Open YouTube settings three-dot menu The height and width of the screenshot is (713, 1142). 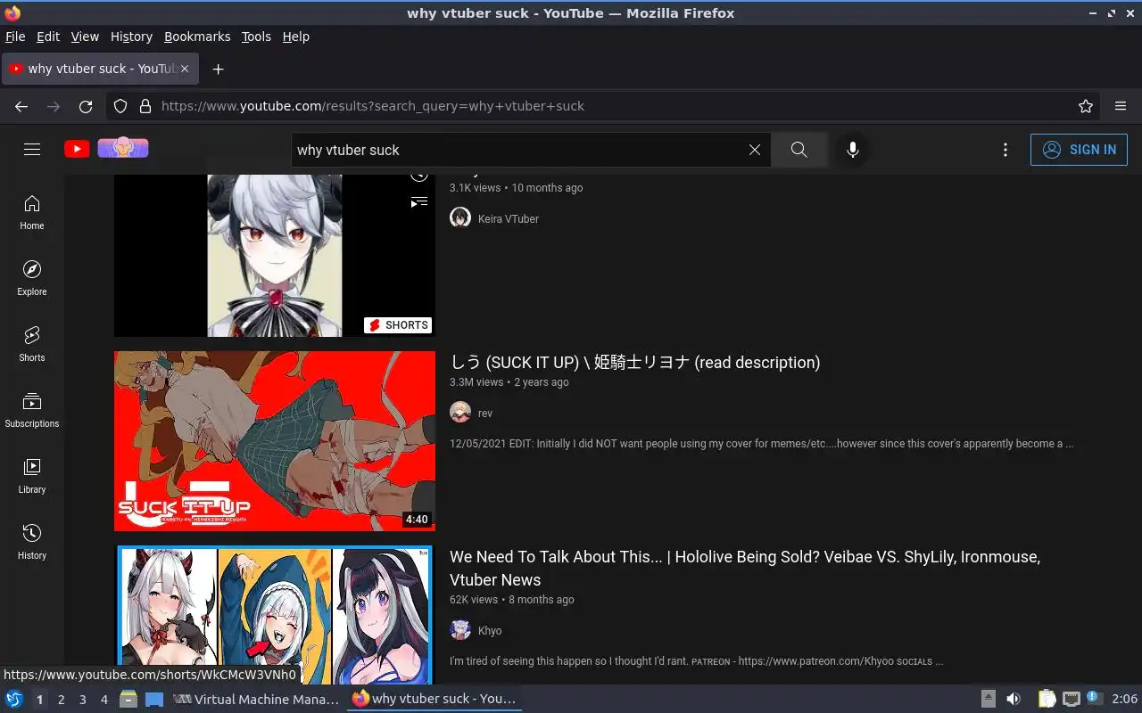pyautogui.click(x=1005, y=150)
